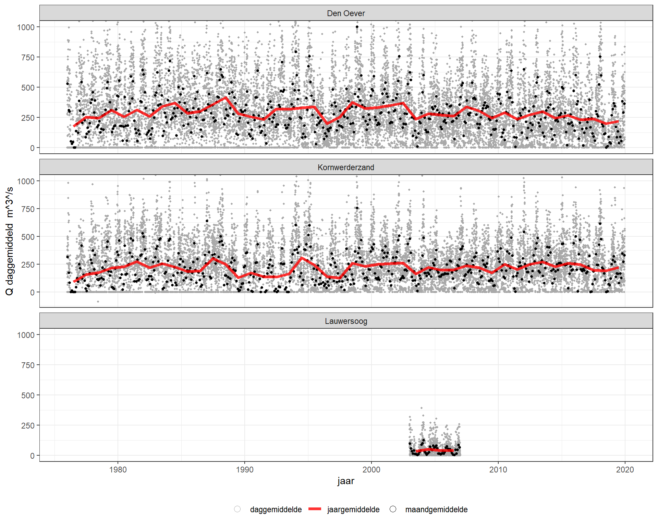Click the 0 tick in Kornwerderzand panel

[x=33, y=292]
